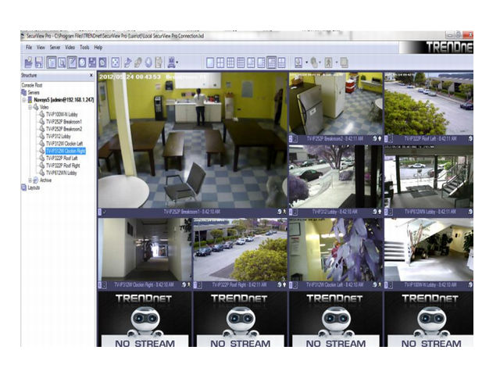The image size is (500, 375).
Task: Open dropdown arrow next to the monitor-with-person icon
Action: click(x=306, y=62)
